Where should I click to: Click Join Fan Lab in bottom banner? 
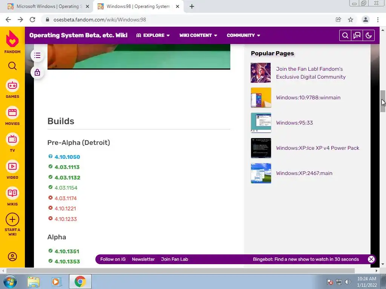pyautogui.click(x=175, y=259)
